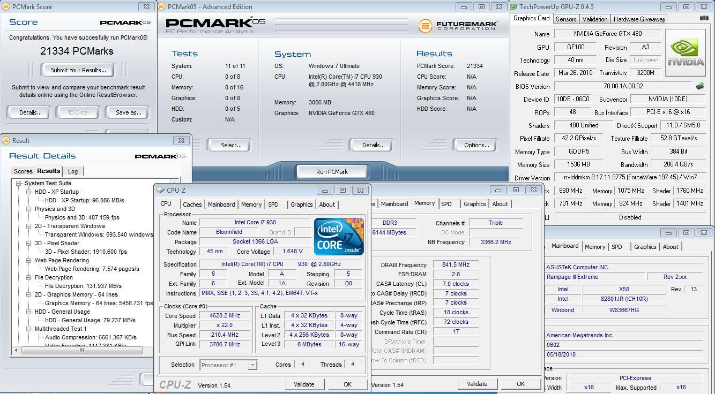Collapse the Physics and 3D node
Viewport: 715px width, 394px height.
point(28,209)
